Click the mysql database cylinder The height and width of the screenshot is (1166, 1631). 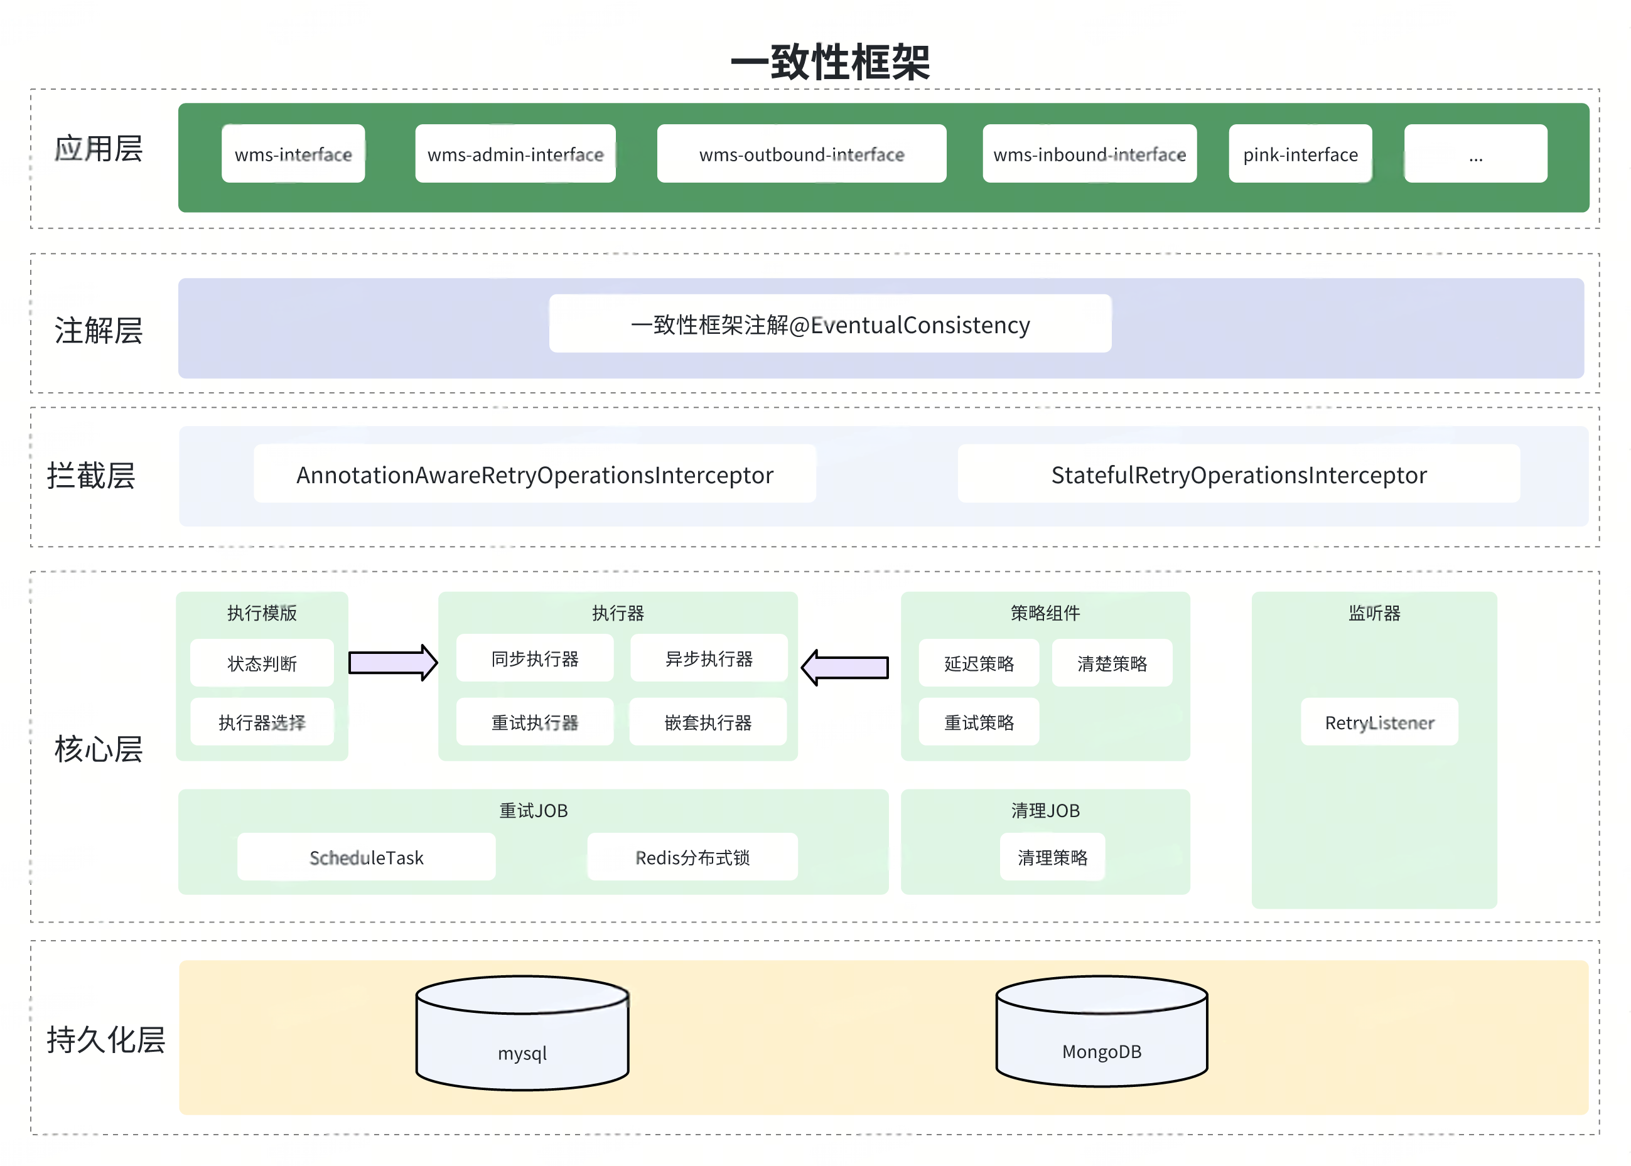click(x=522, y=1034)
